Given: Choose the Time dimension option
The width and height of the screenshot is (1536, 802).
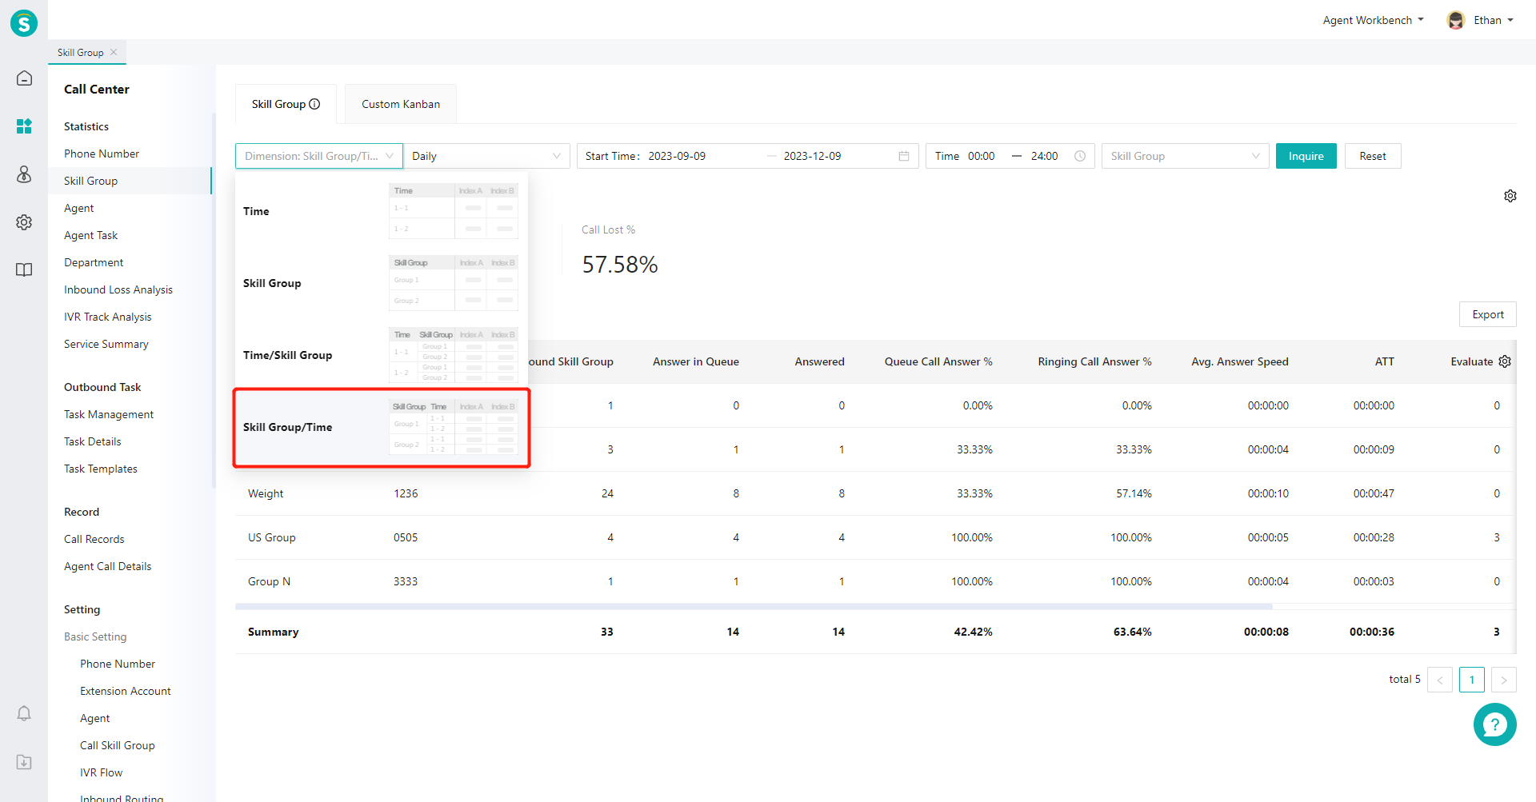Looking at the screenshot, I should [x=381, y=211].
